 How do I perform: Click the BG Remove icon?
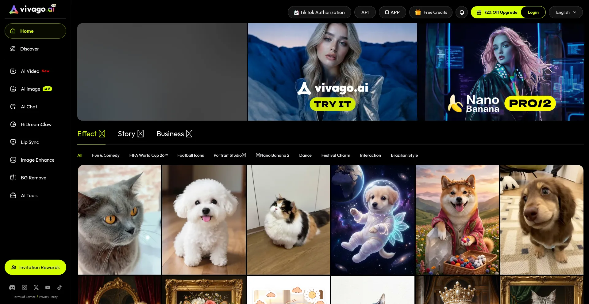(13, 178)
